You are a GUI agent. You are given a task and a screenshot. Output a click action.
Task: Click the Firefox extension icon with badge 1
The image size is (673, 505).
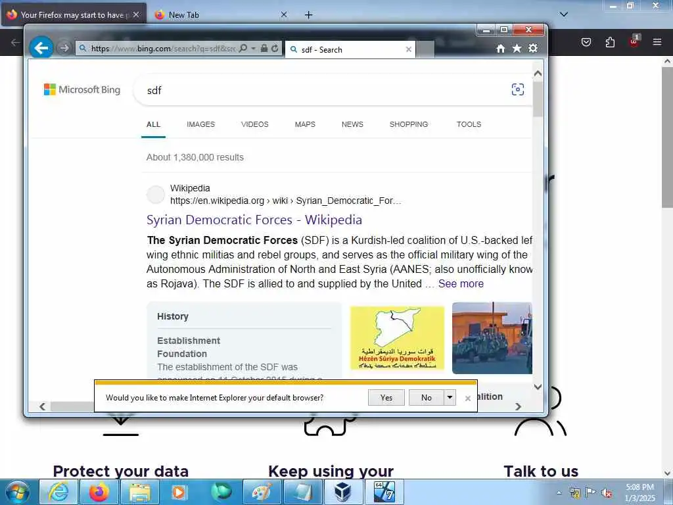634,41
